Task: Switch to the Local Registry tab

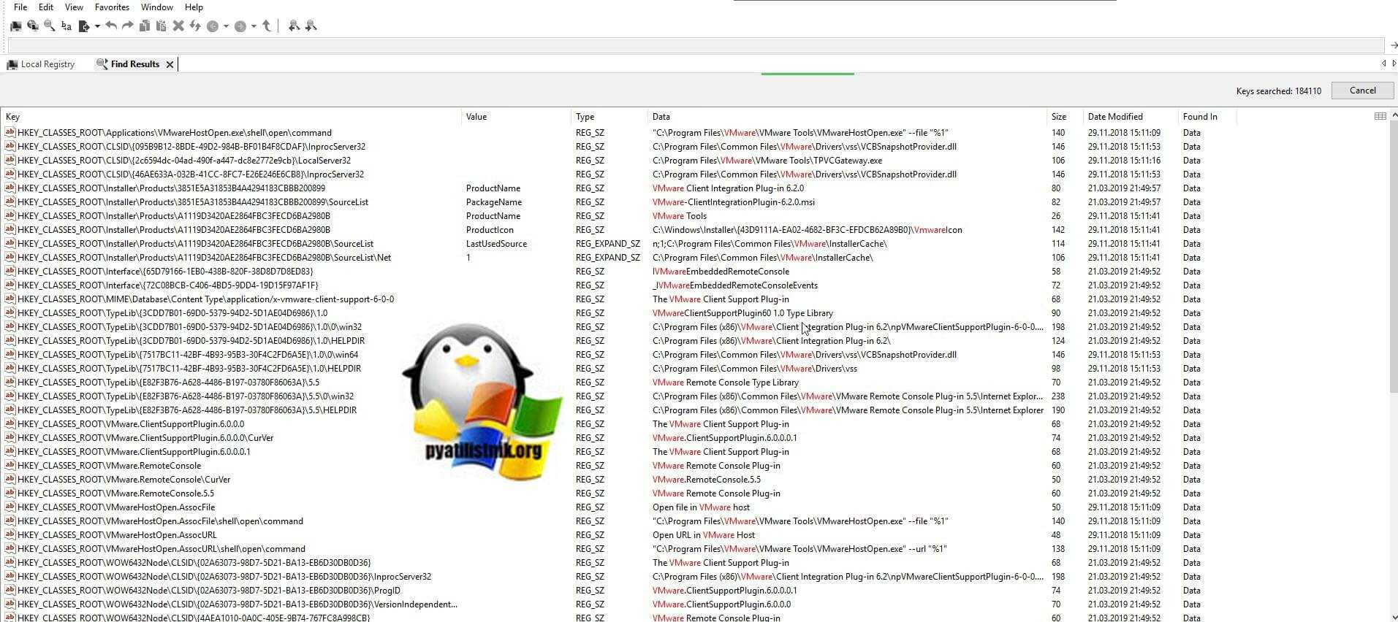Action: click(47, 64)
